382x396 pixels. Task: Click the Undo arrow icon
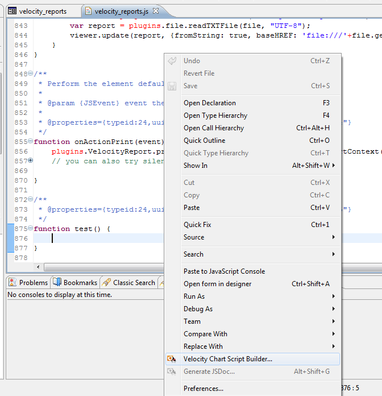coord(172,61)
